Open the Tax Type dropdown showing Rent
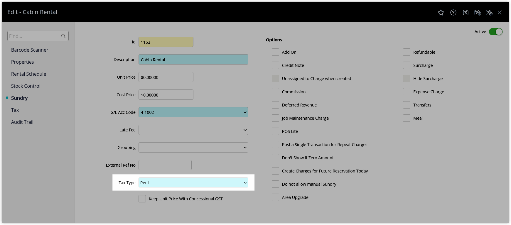This screenshot has width=511, height=225. (x=193, y=183)
